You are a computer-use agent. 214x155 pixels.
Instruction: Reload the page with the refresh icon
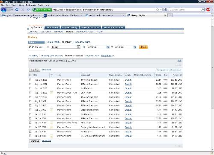[x=17, y=10]
